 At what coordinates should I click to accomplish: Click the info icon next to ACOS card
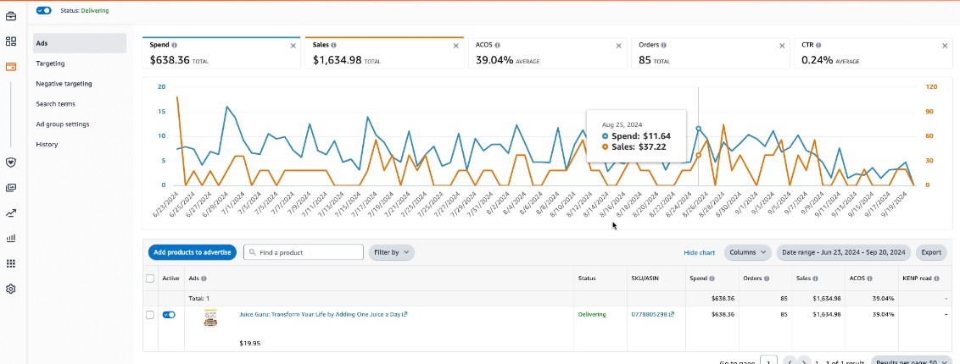click(x=497, y=45)
